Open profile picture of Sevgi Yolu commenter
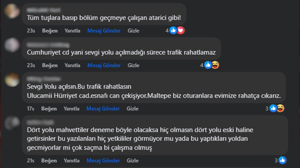 coord(13,80)
